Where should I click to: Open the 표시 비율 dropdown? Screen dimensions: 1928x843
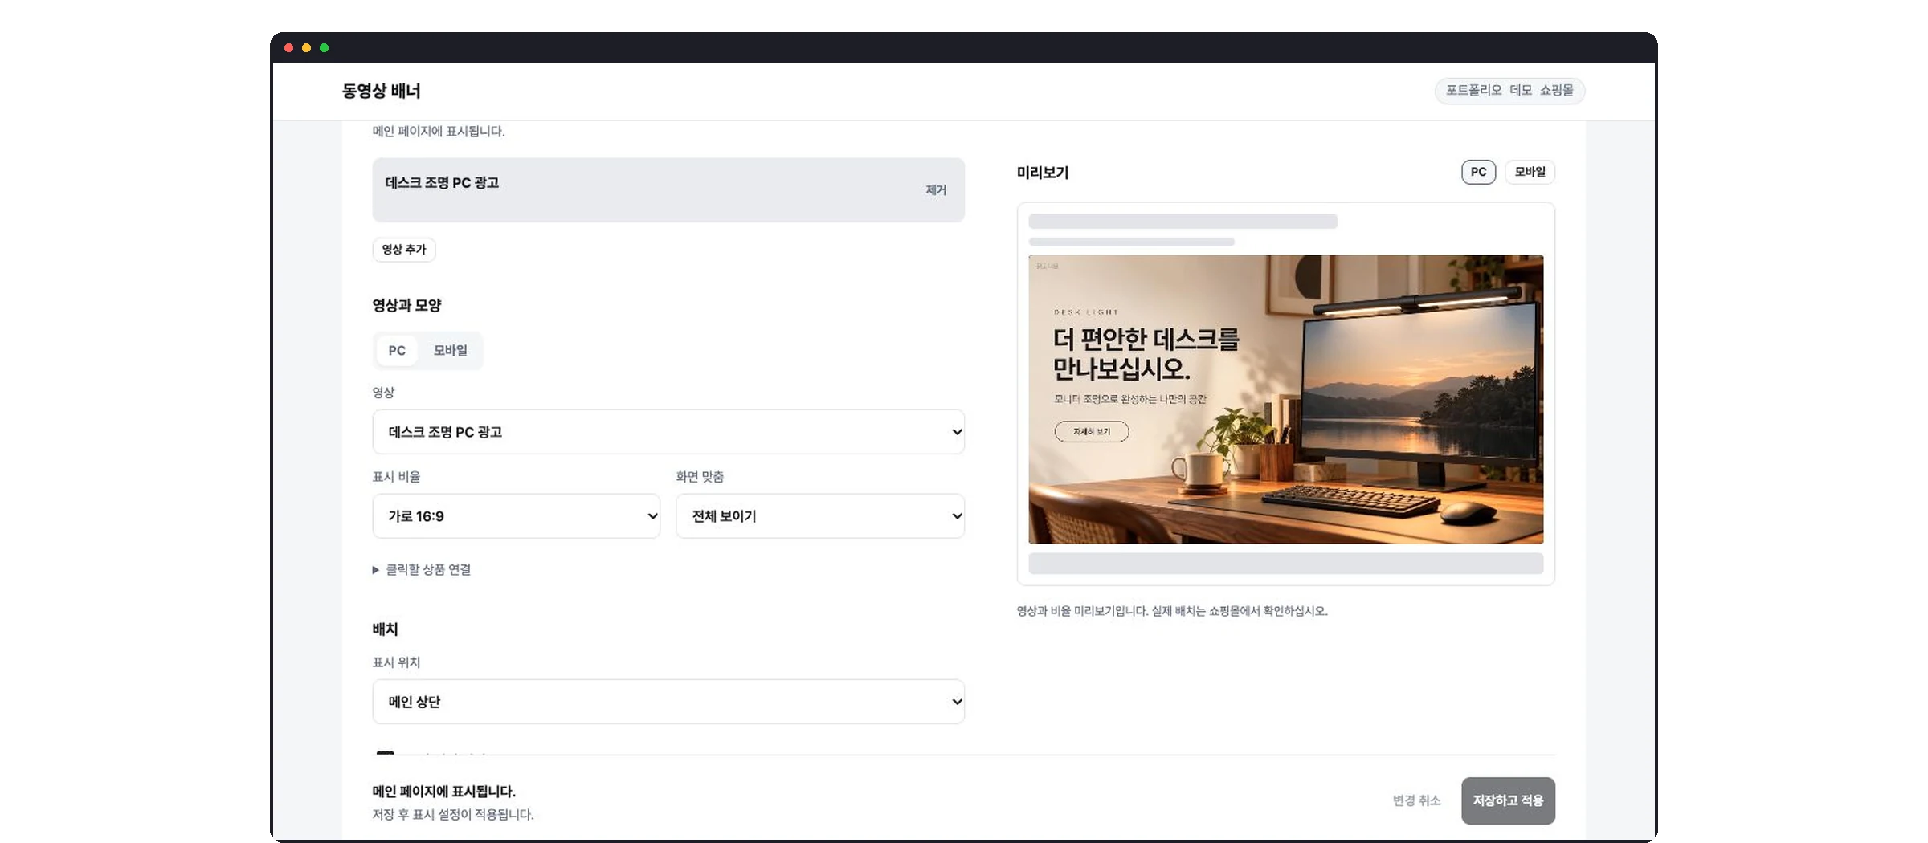(x=517, y=516)
